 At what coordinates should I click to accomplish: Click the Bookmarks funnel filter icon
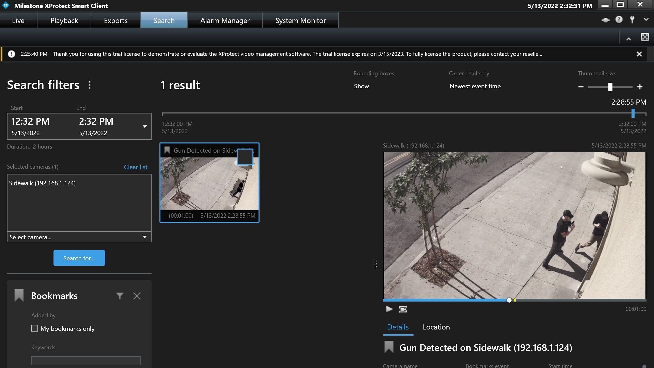pyautogui.click(x=120, y=296)
